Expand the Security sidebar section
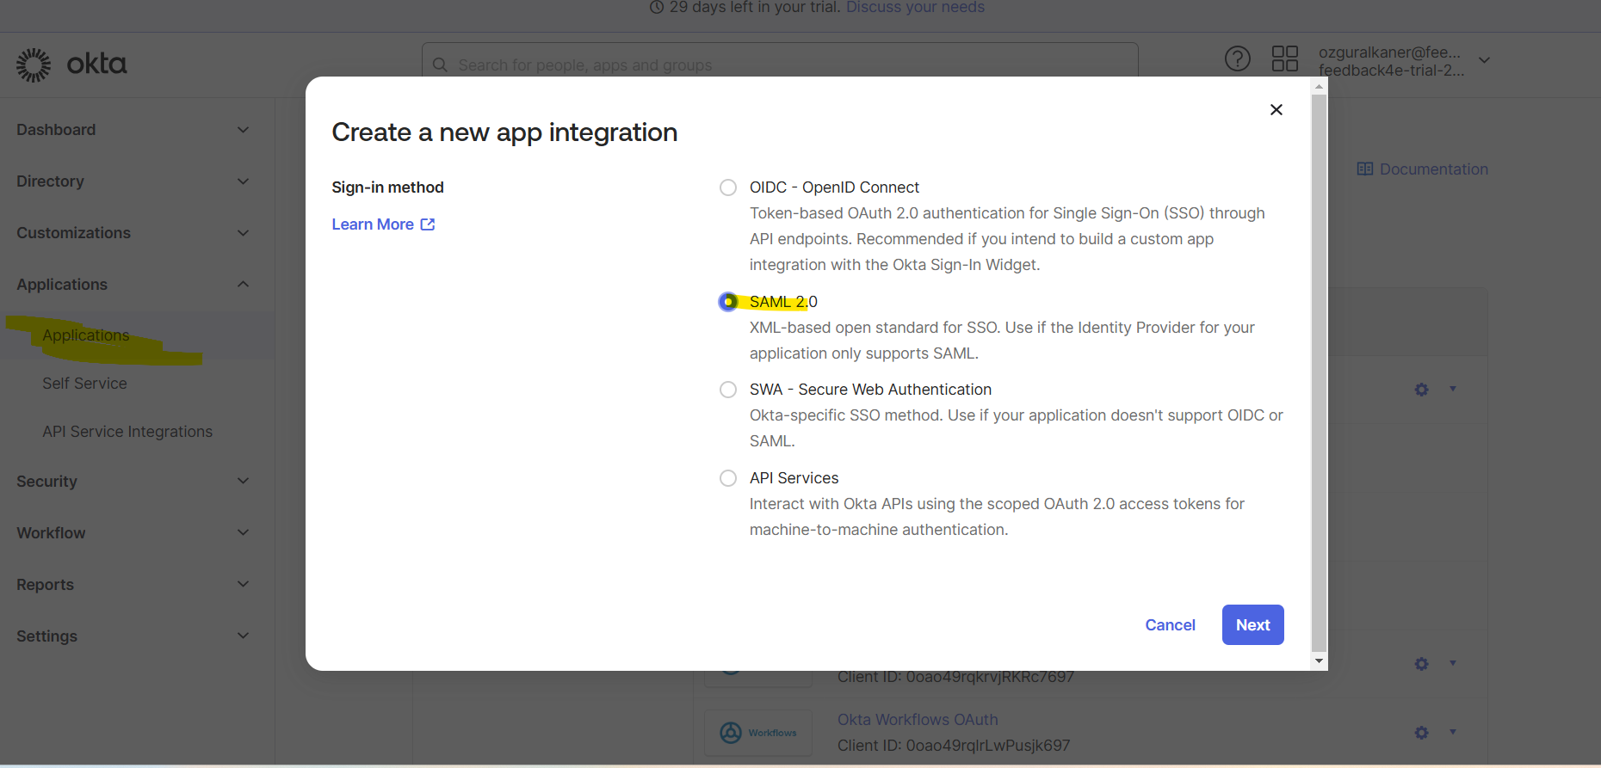Screen dimensions: 1601x768 click(133, 482)
